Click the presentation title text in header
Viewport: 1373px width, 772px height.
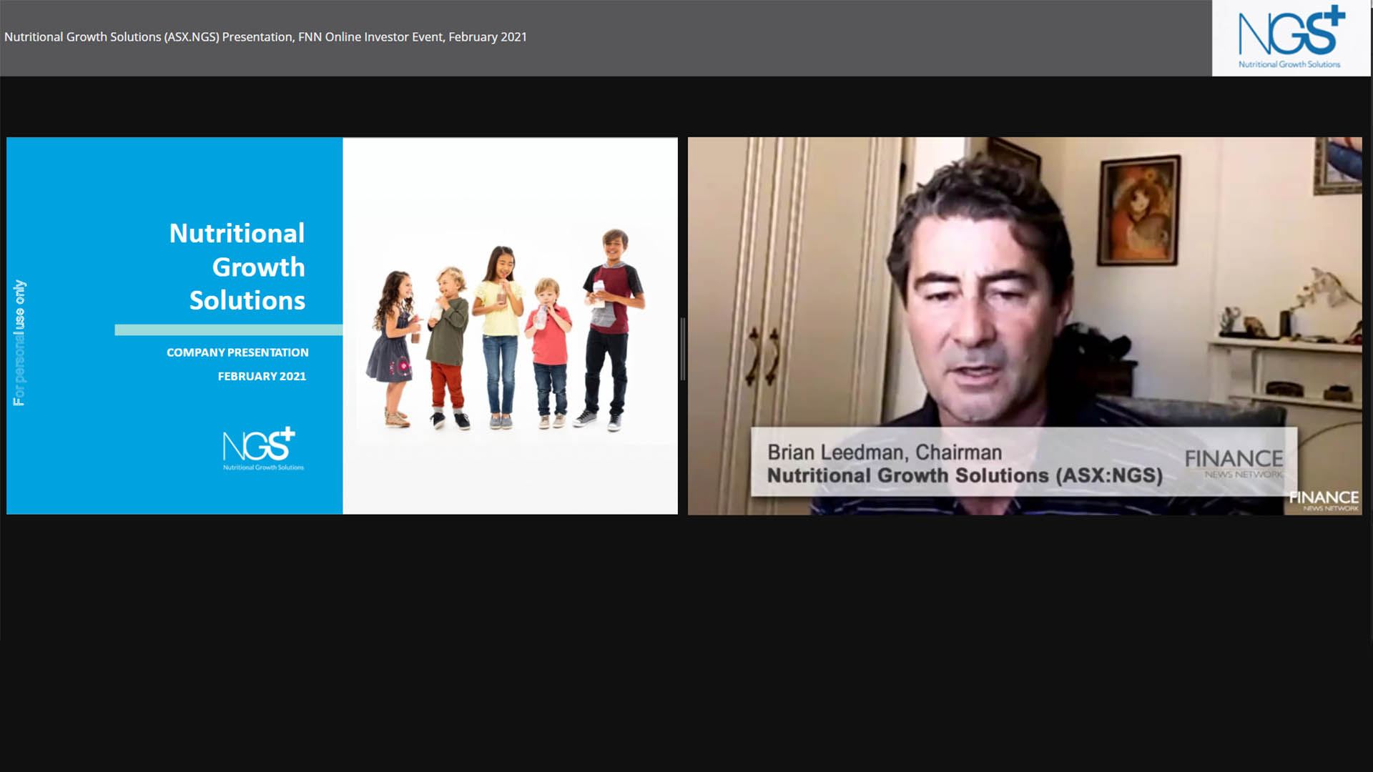(265, 37)
